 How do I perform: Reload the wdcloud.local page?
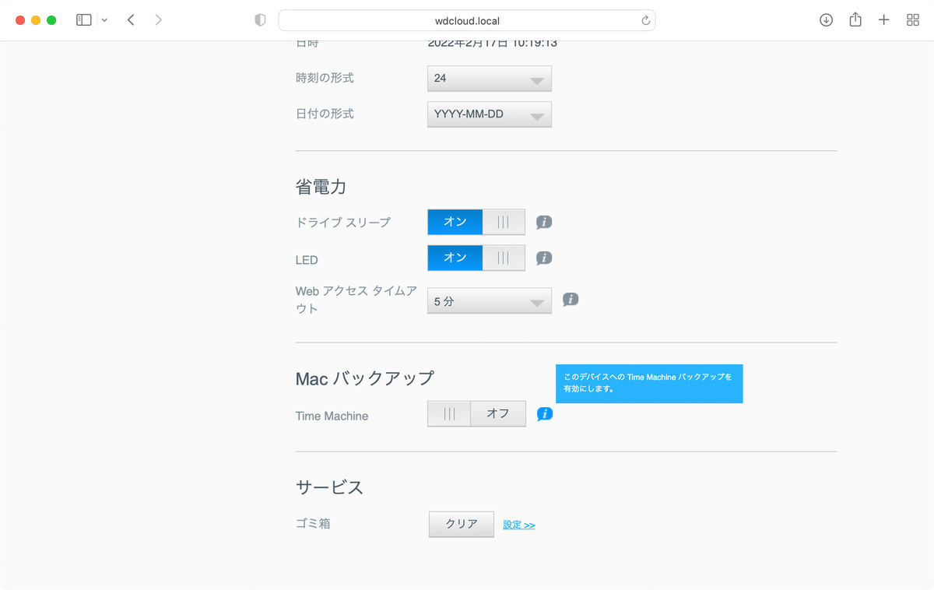pos(645,21)
